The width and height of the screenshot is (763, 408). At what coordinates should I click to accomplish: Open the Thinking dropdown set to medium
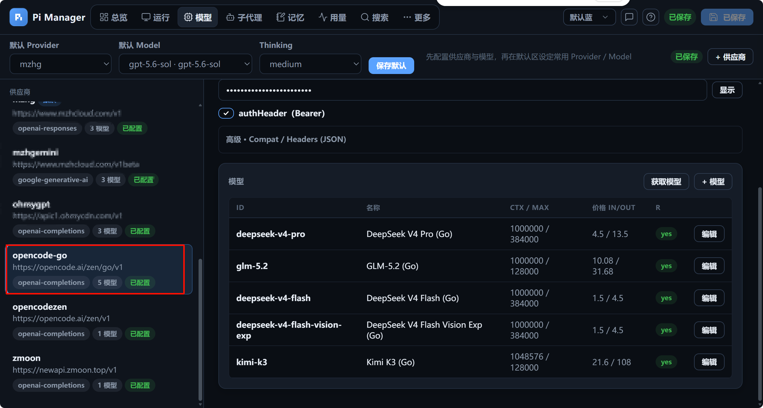pyautogui.click(x=310, y=64)
